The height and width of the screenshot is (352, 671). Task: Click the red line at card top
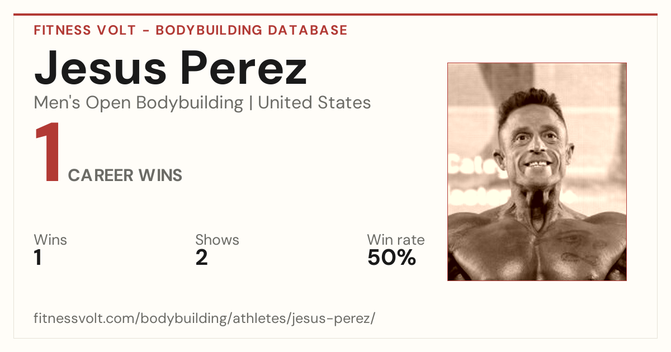(335, 15)
